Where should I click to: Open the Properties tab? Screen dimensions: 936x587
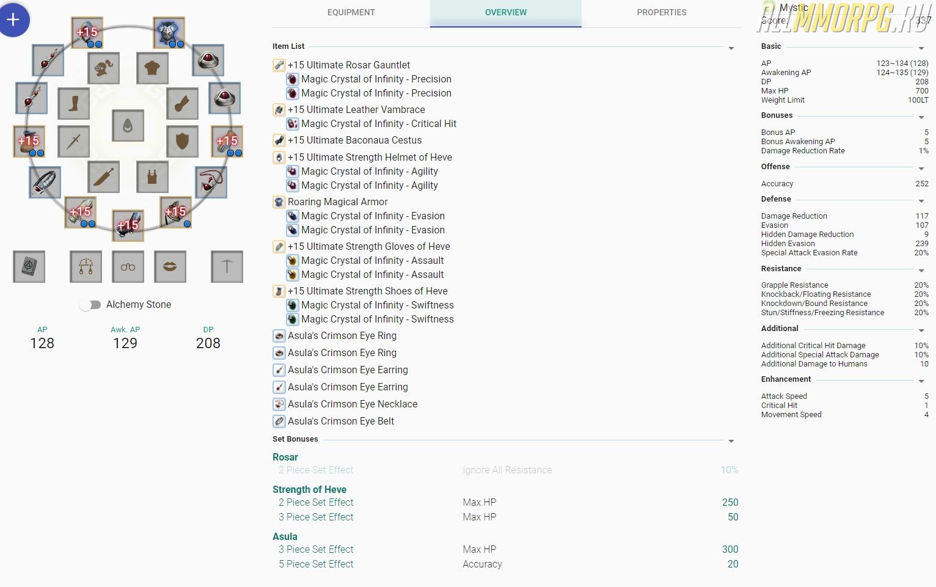click(x=661, y=12)
